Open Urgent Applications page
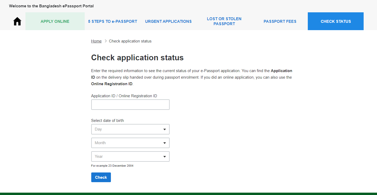Viewport: 377px width, 195px height. (x=168, y=21)
